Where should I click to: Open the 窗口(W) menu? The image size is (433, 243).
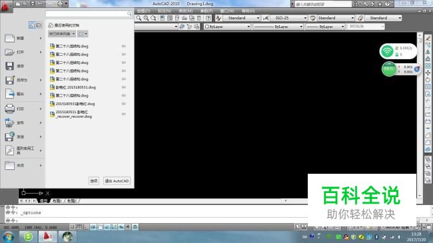tap(227, 11)
